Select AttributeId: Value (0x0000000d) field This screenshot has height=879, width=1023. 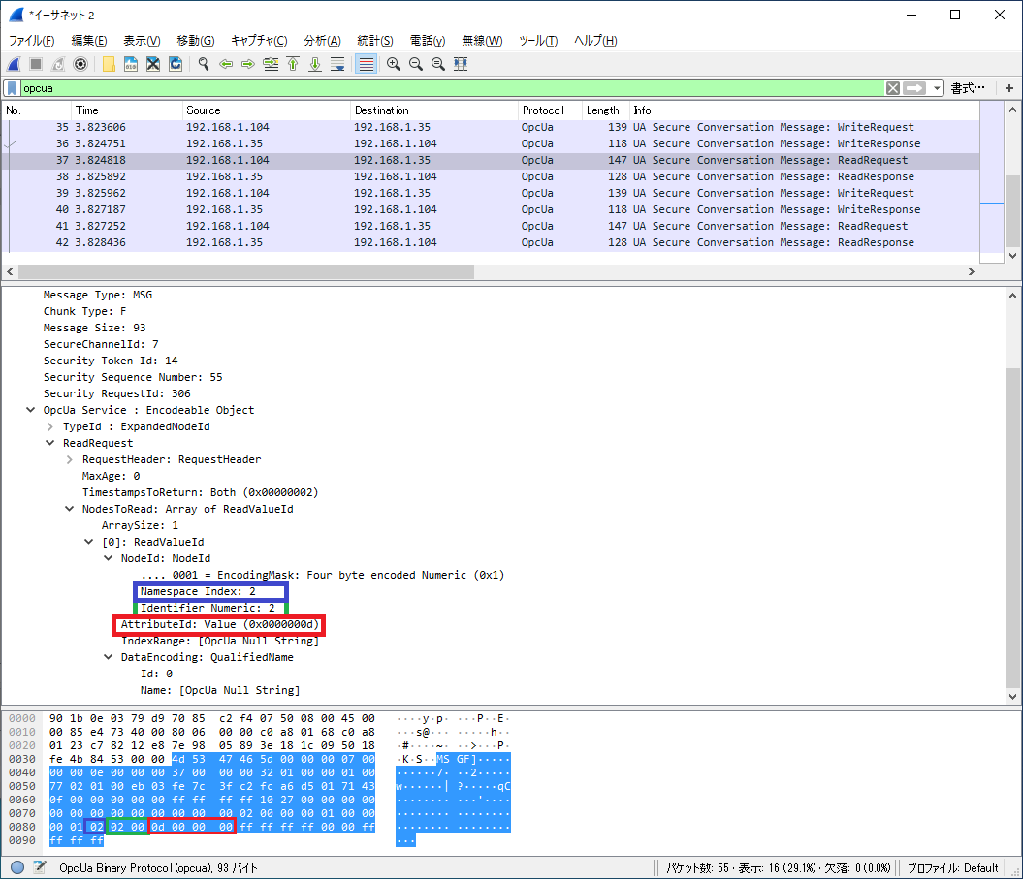[x=218, y=625]
